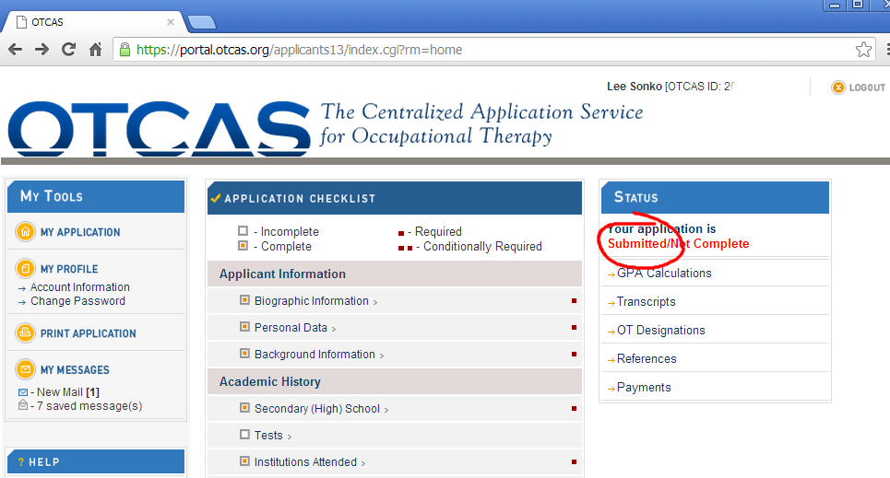The width and height of the screenshot is (890, 478).
Task: Open Personal Data section
Action: 291,328
